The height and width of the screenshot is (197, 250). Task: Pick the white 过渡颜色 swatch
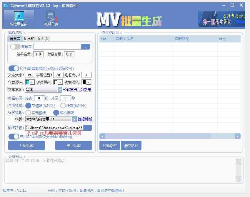click(56, 82)
